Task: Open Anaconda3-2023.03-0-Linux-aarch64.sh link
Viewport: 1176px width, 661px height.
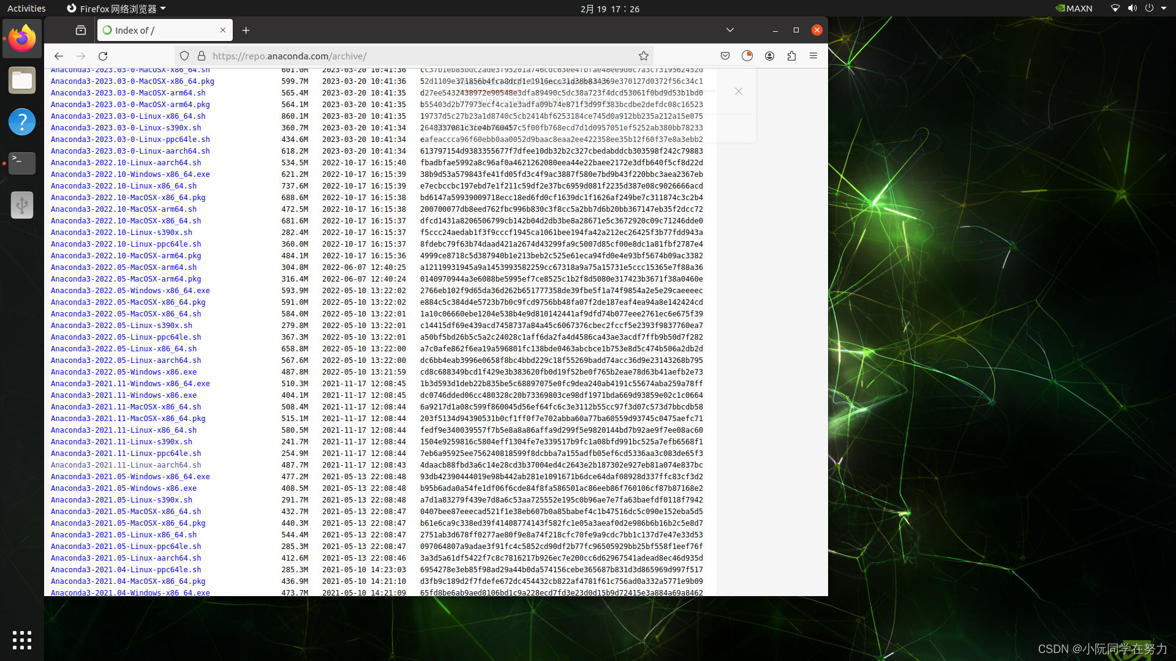Action: click(130, 151)
